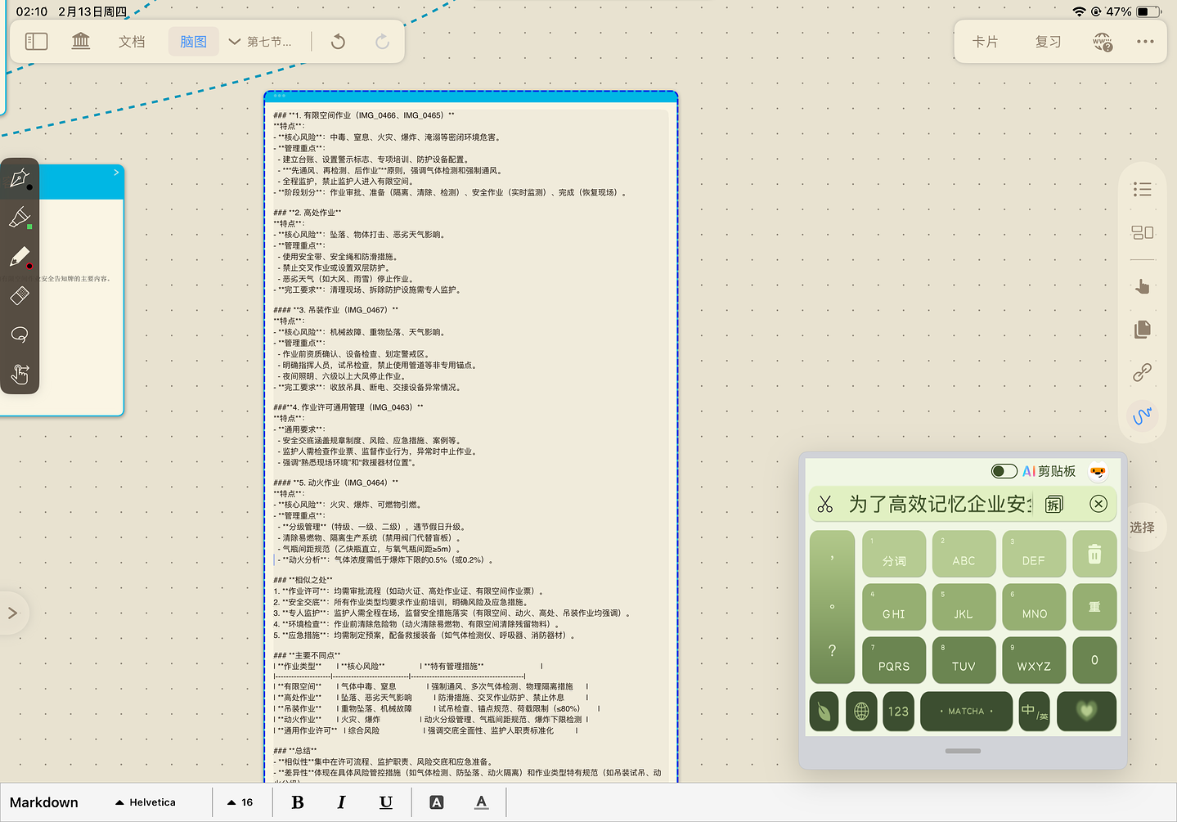Screen dimensions: 1177x822
Task: Undo the last action
Action: (338, 42)
